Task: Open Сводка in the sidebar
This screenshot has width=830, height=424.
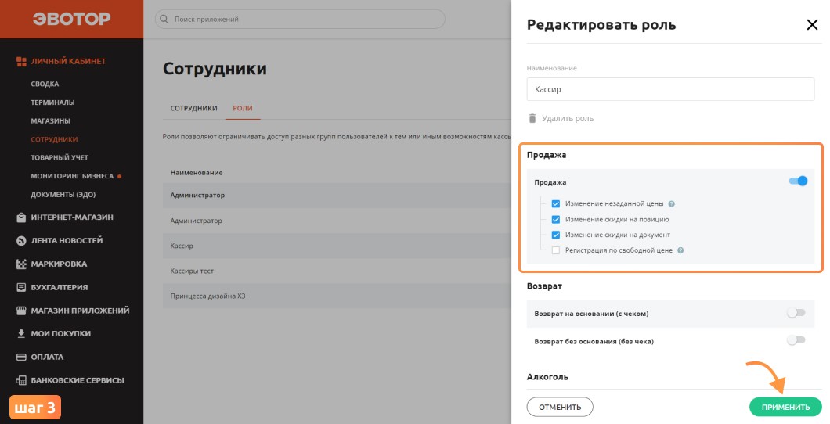Action: [45, 84]
